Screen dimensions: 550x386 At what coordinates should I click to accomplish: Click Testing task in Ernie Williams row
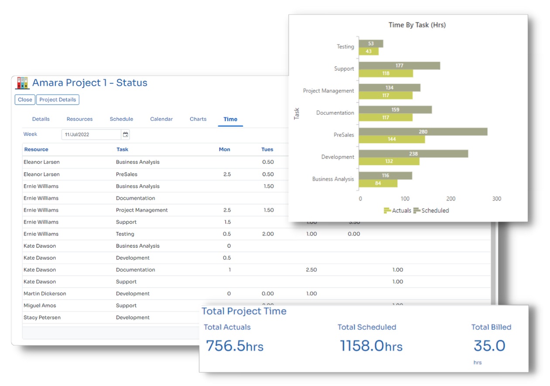[x=125, y=234]
